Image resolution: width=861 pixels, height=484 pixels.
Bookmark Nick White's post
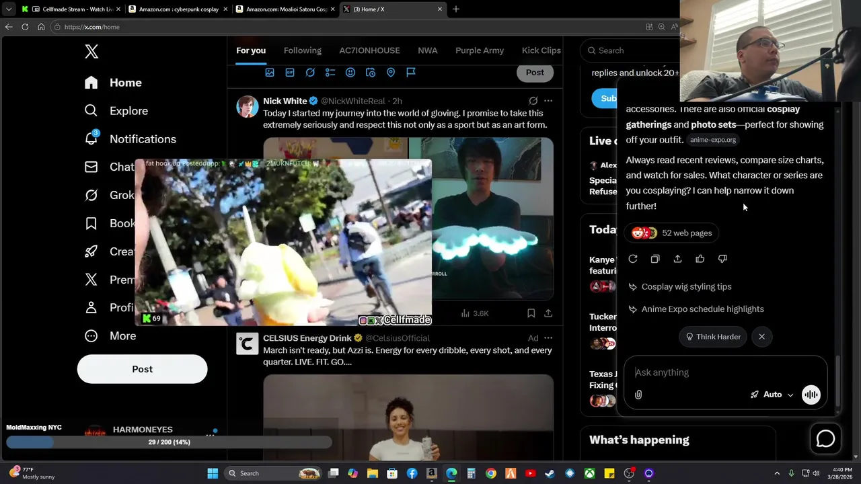[531, 313]
